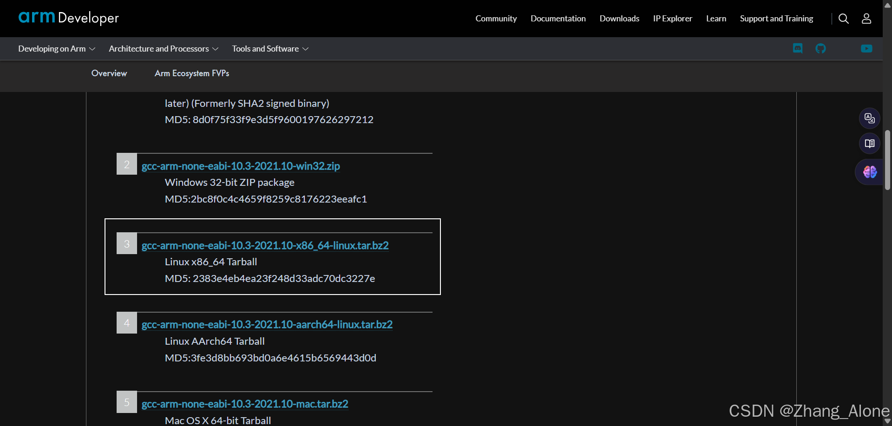The height and width of the screenshot is (426, 892).
Task: Click the 'Mac OS X 64-bit Tarball' text
Action: 218,420
